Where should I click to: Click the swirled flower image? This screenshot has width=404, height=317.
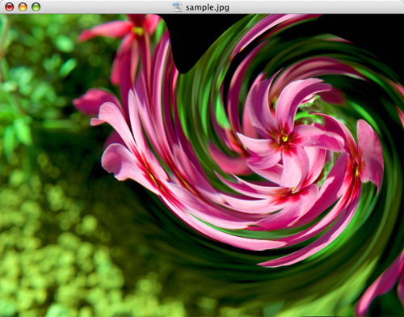coord(202,166)
